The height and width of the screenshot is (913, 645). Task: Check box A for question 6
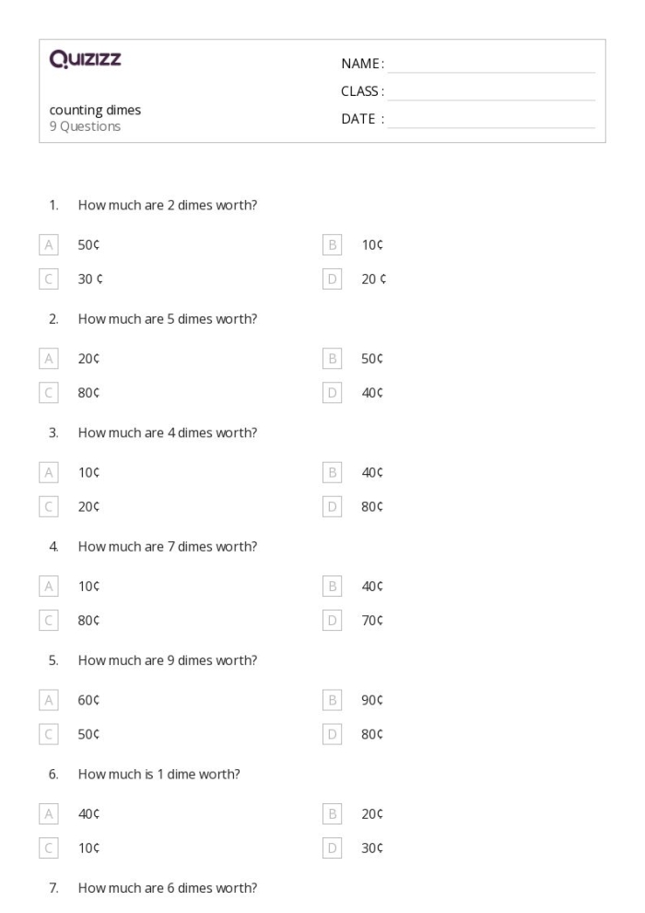[48, 813]
